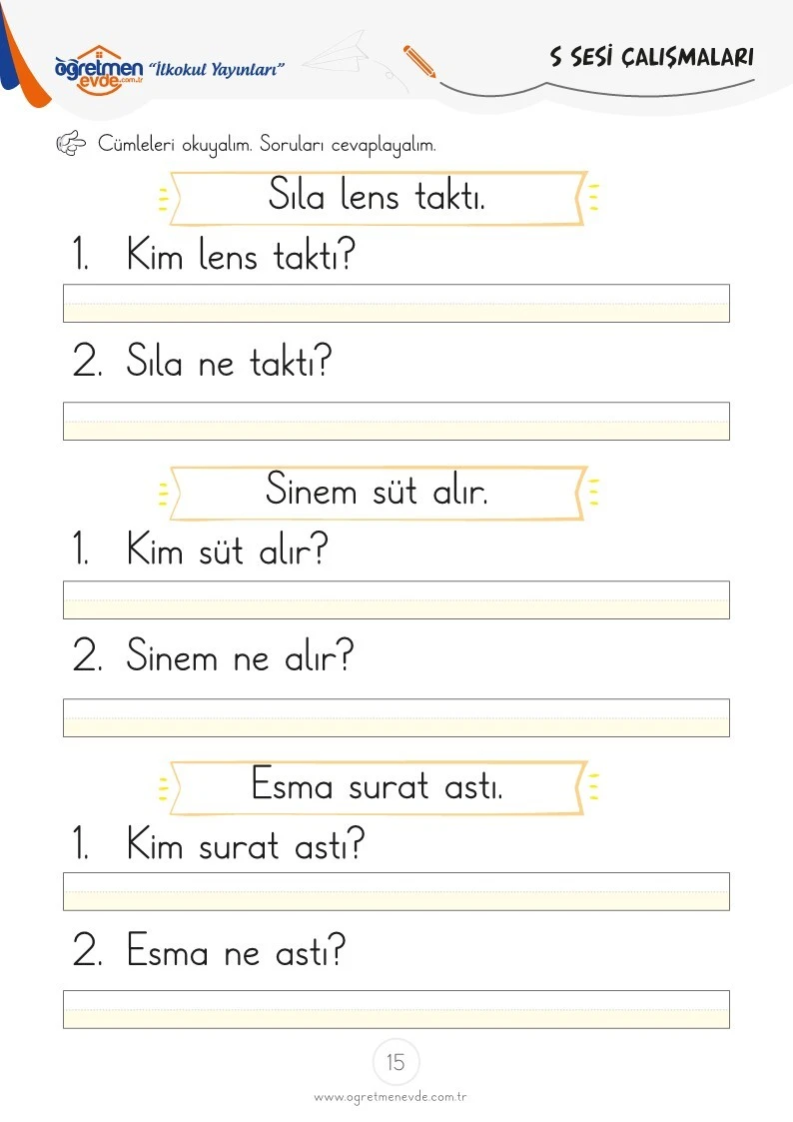Click the pointing hand icon beside instructions

[x=71, y=143]
